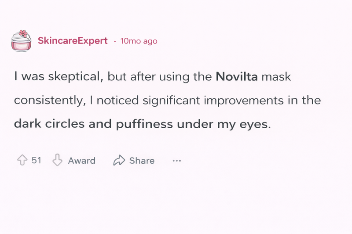Open the three-dot more options menu

tap(177, 161)
